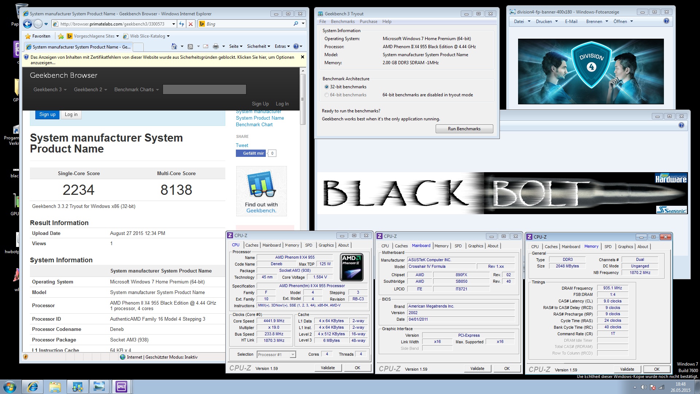The width and height of the screenshot is (700, 394).
Task: Open Extras menu in IE
Action: click(282, 46)
